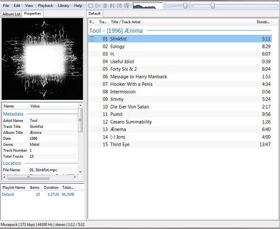The width and height of the screenshot is (280, 229).
Task: Pause playback using the toolbar Pause icon
Action: tap(105, 6)
